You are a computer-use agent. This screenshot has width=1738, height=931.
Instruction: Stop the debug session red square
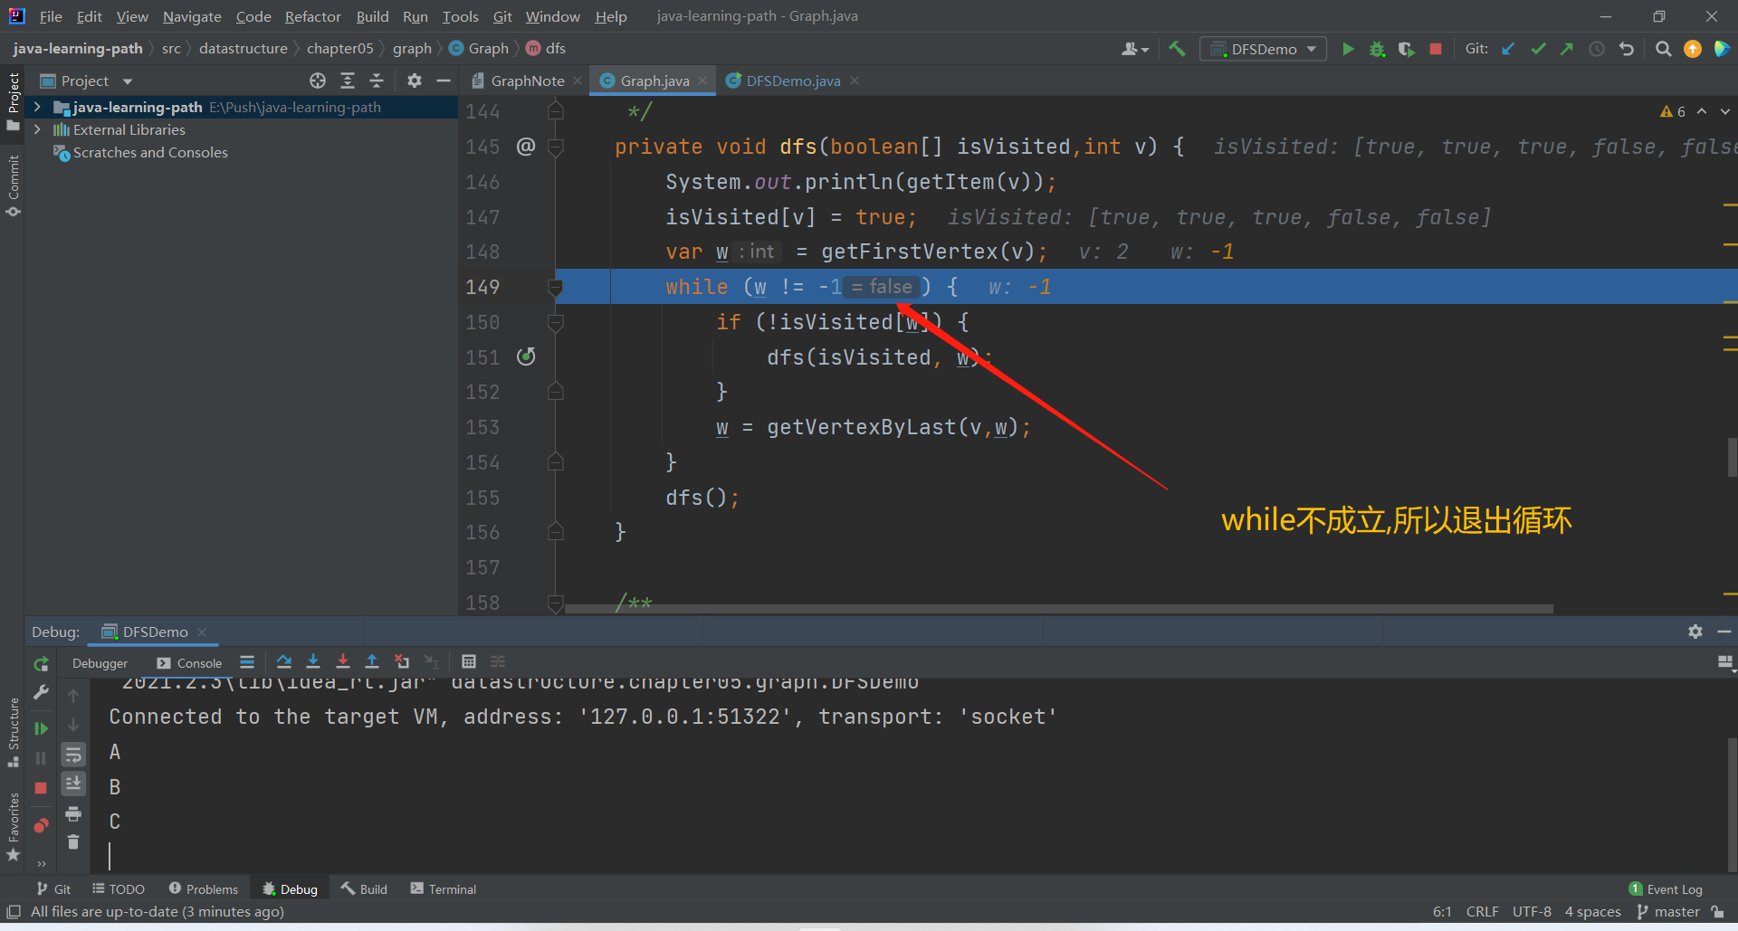(x=41, y=788)
